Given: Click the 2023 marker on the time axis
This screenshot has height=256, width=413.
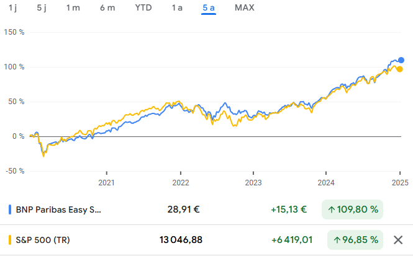Looking at the screenshot, I should click(x=253, y=183).
